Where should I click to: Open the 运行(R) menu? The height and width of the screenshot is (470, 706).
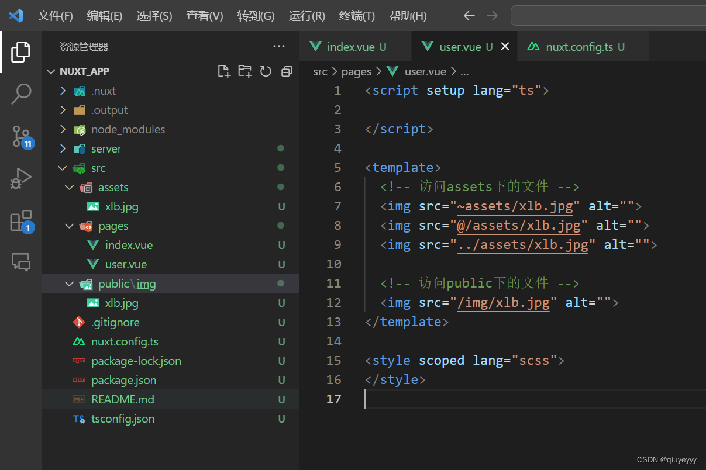point(306,16)
